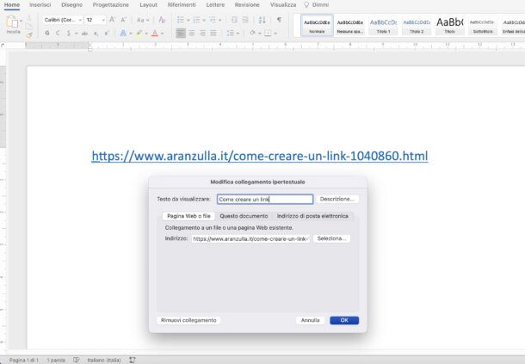525x364 pixels.
Task: Click the copy icon below scissors
Action: (29, 26)
